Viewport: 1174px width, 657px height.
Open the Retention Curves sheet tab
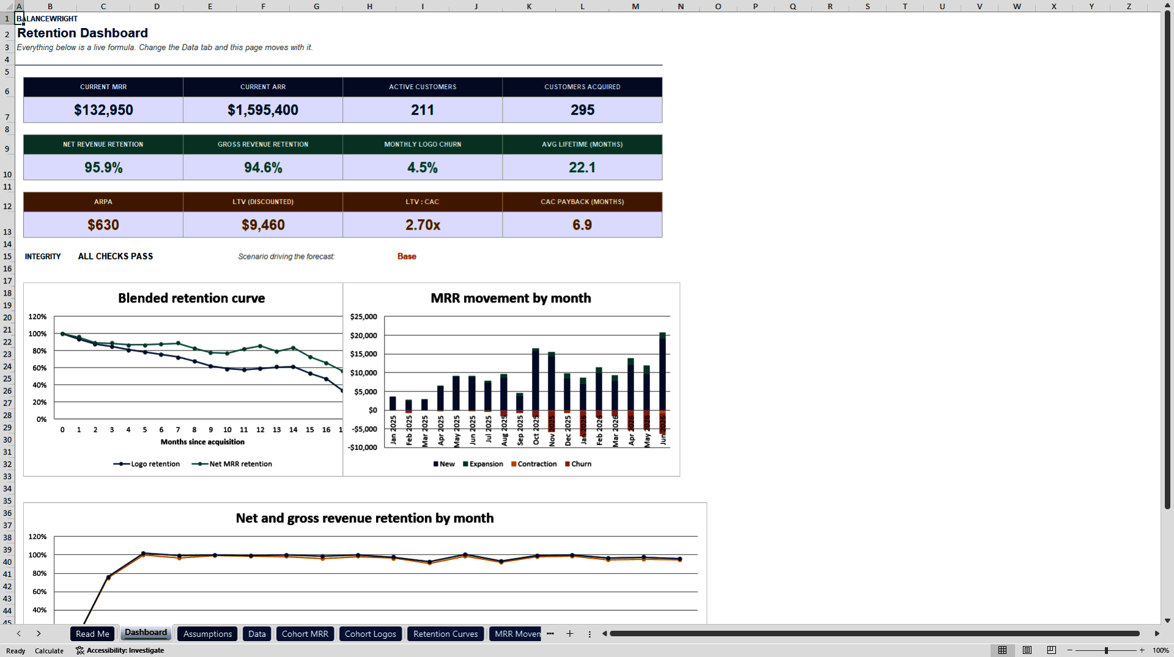coord(445,634)
